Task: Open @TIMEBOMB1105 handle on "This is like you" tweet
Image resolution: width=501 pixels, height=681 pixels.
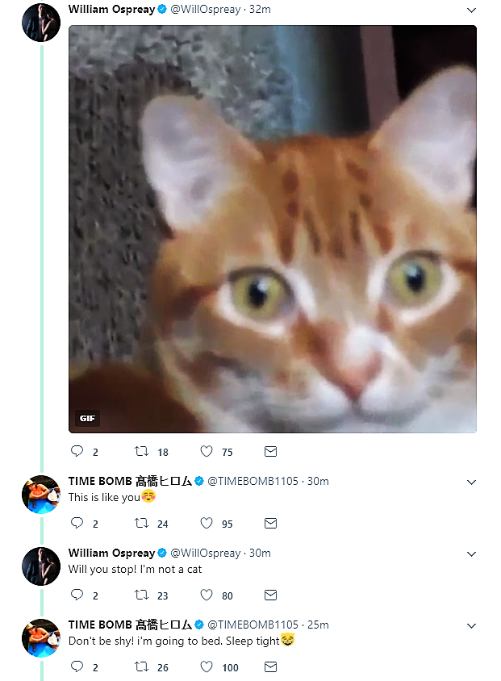Action: [x=253, y=481]
